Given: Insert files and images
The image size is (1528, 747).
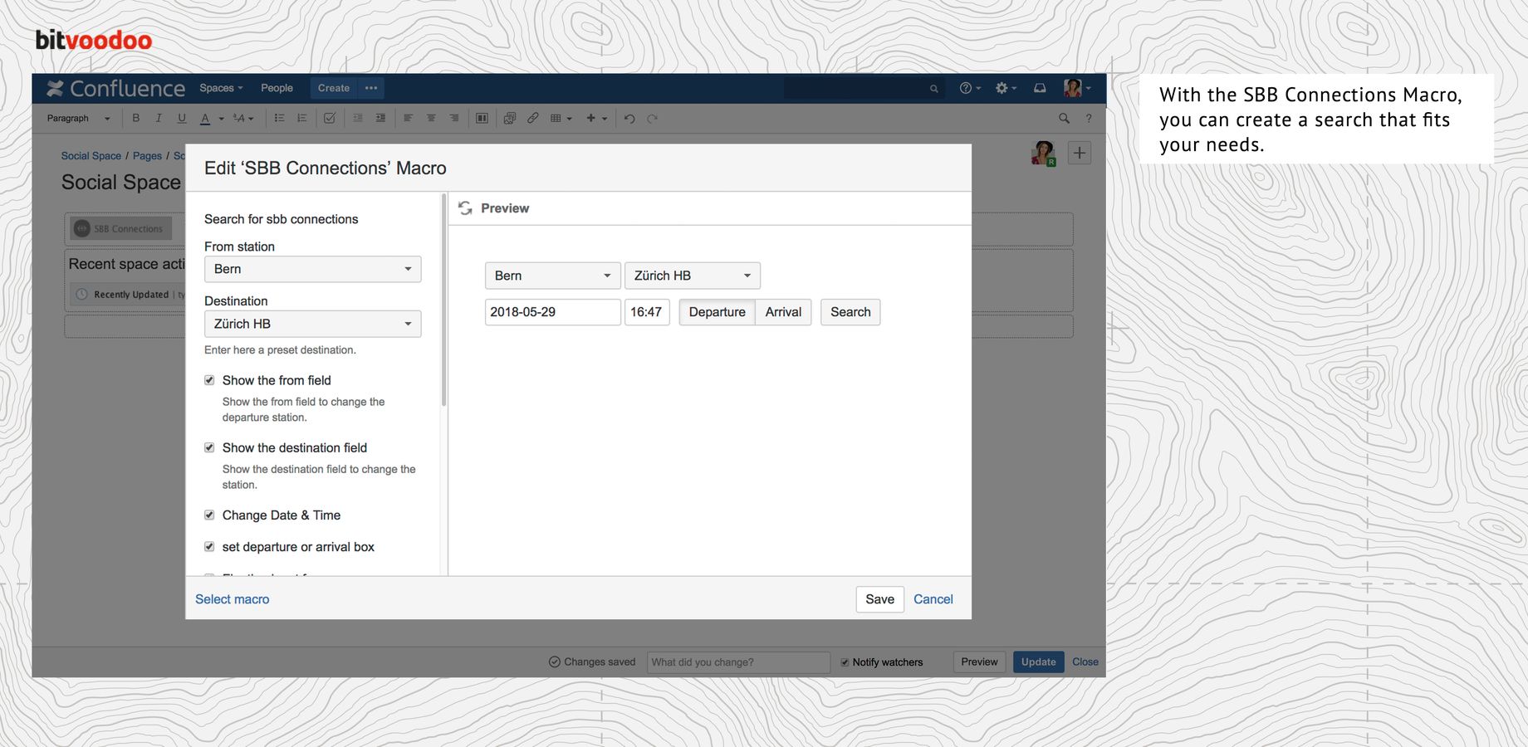Looking at the screenshot, I should [510, 118].
